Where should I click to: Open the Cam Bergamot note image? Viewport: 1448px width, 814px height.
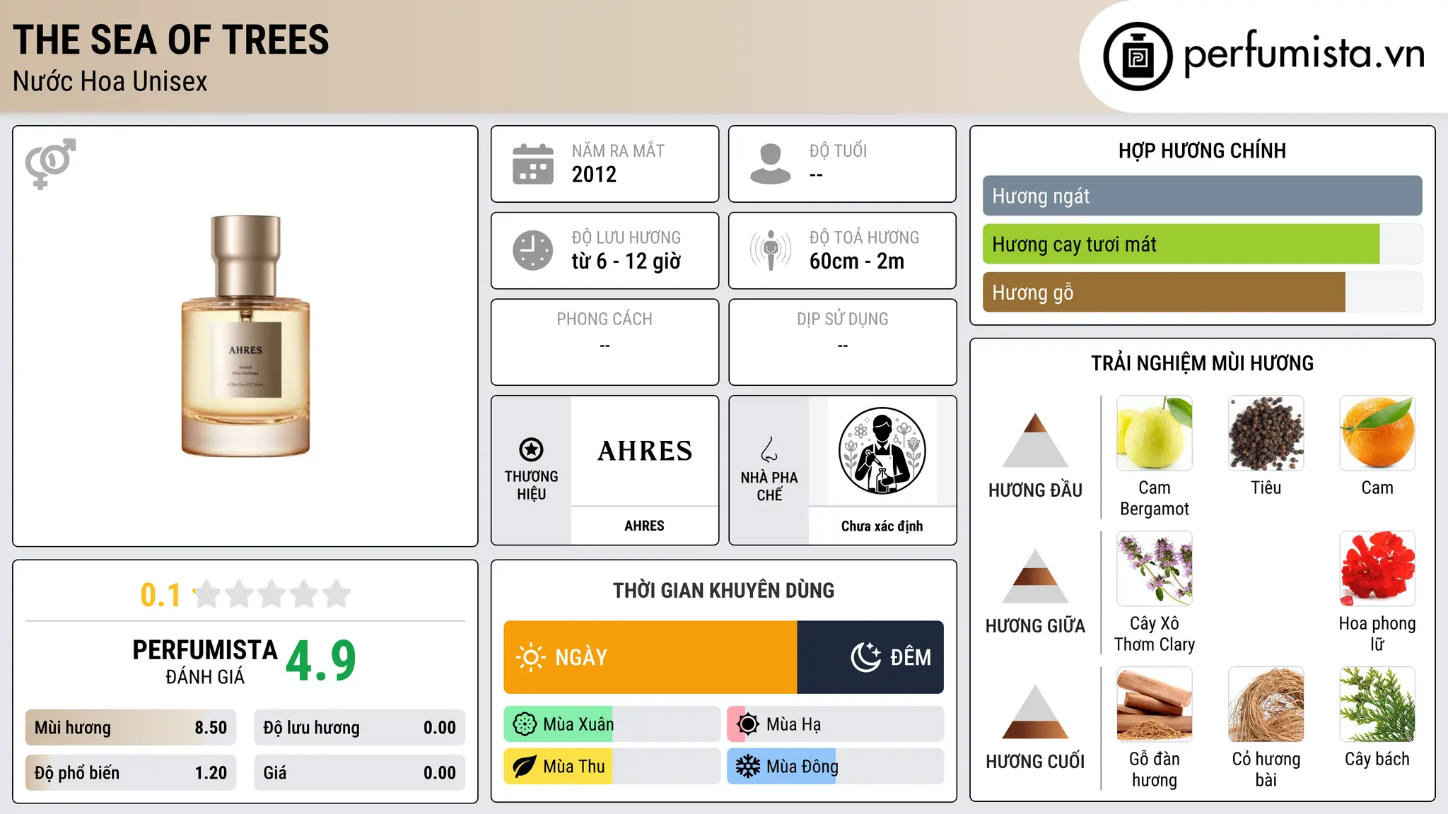1155,433
